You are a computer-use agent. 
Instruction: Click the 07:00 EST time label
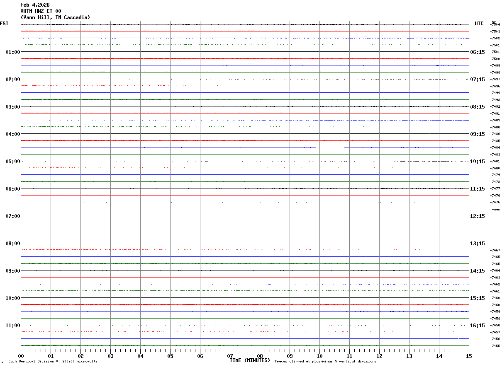(12, 216)
